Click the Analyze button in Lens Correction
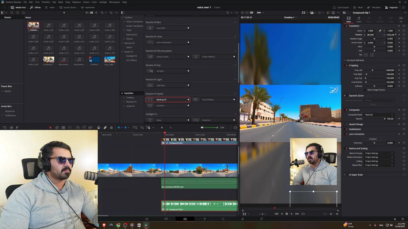The height and width of the screenshot is (229, 408). (x=373, y=139)
